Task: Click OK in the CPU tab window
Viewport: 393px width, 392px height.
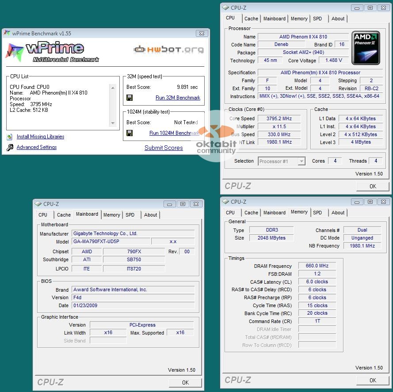Action: coord(373,186)
